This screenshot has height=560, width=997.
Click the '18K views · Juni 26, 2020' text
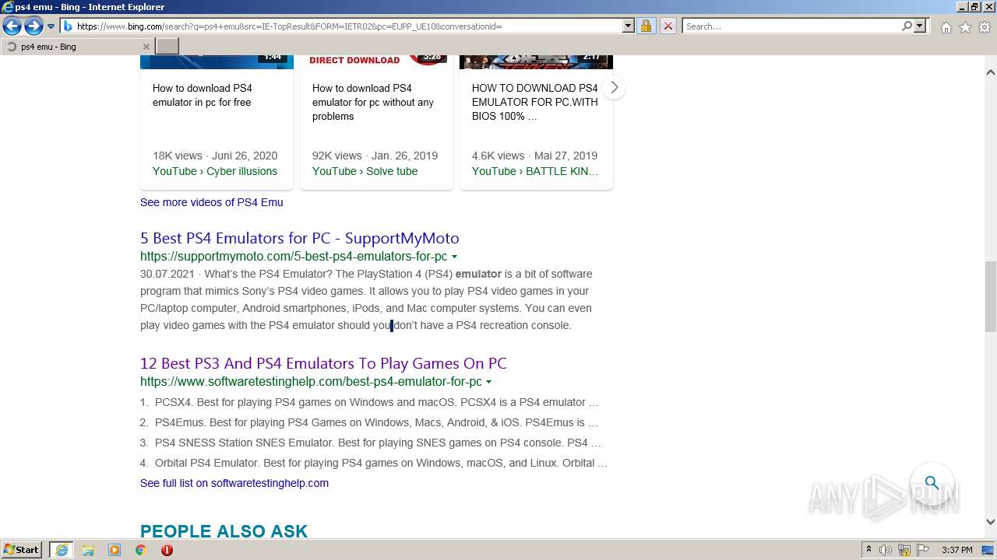[x=215, y=156]
